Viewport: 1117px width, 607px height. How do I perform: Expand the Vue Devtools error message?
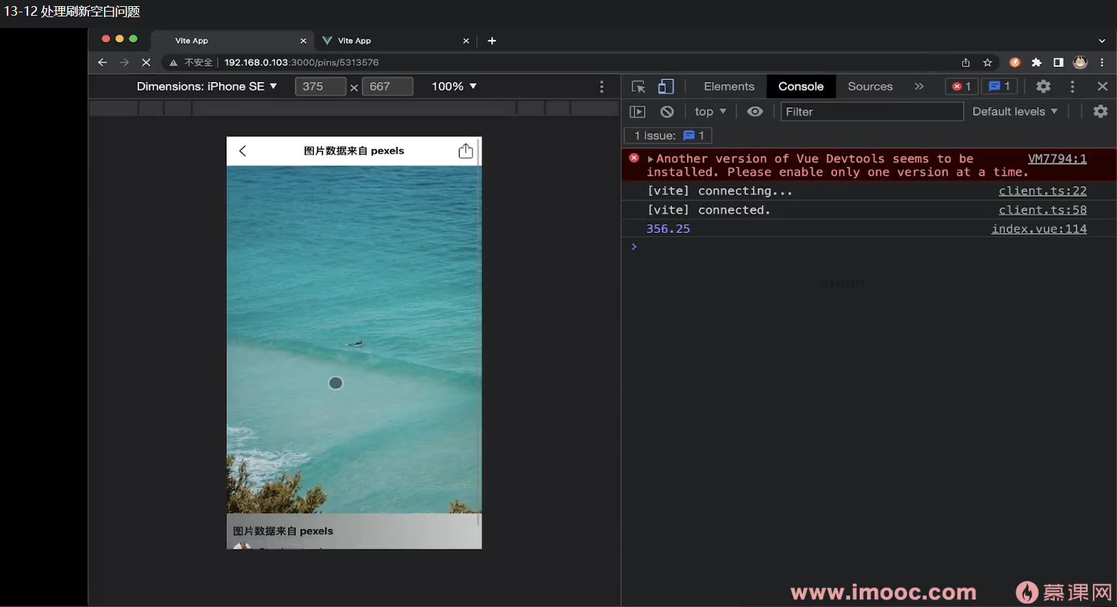tap(650, 159)
